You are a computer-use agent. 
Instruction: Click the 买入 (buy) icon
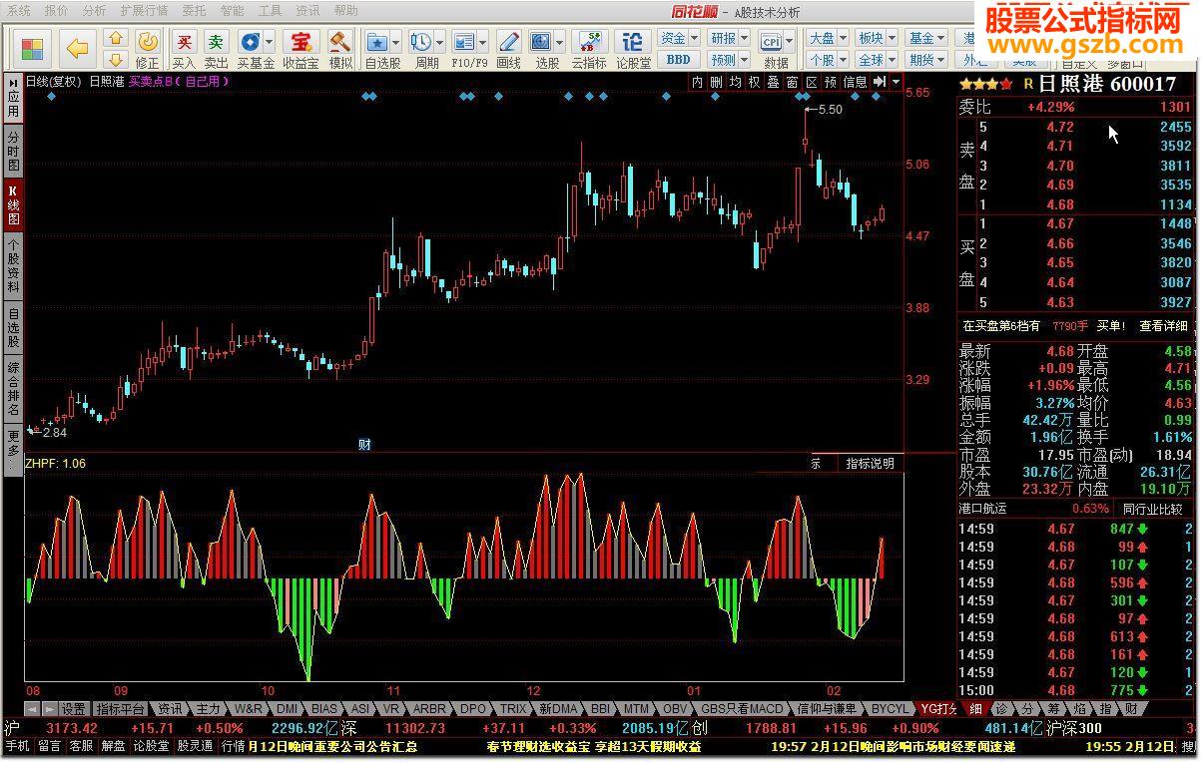(x=184, y=41)
